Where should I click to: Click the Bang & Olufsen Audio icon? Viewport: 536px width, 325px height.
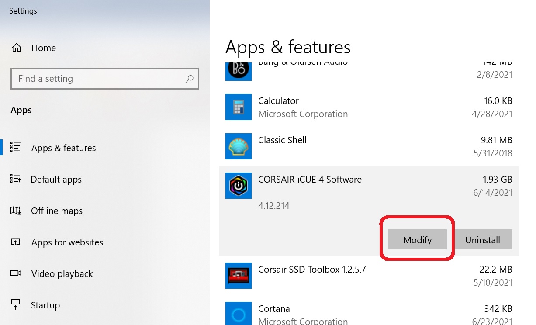coord(238,70)
